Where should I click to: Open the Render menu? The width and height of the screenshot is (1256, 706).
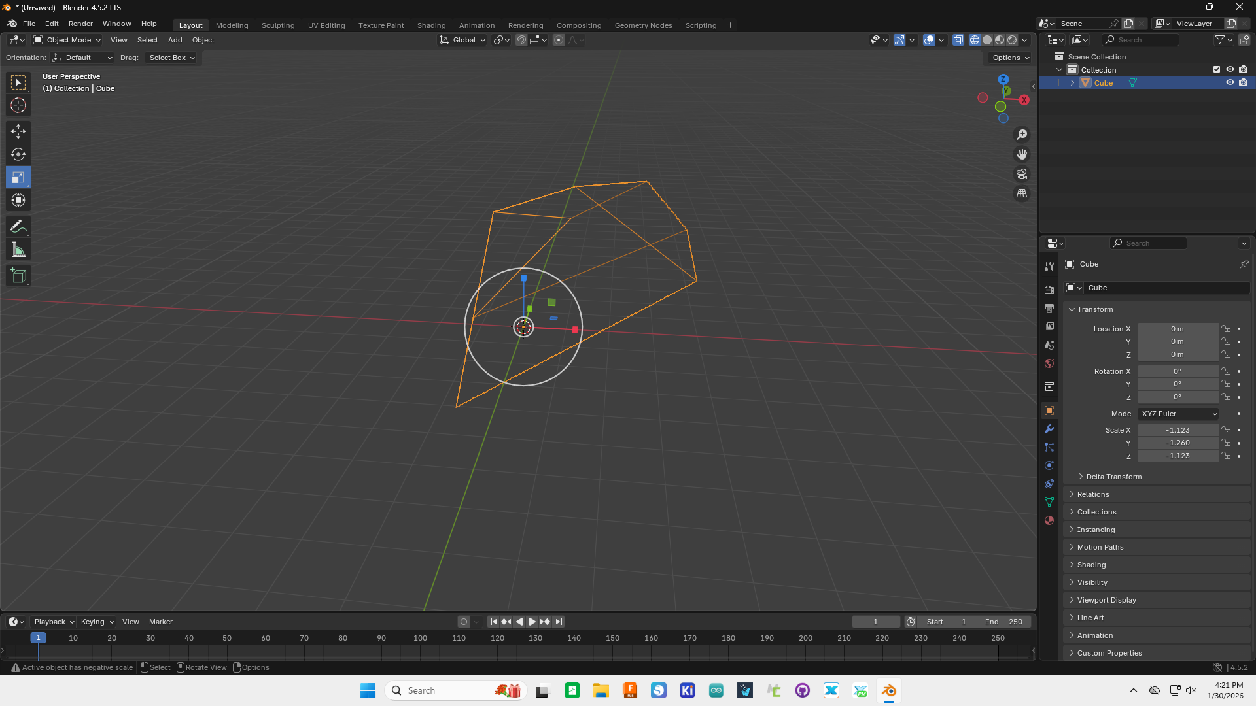[80, 24]
